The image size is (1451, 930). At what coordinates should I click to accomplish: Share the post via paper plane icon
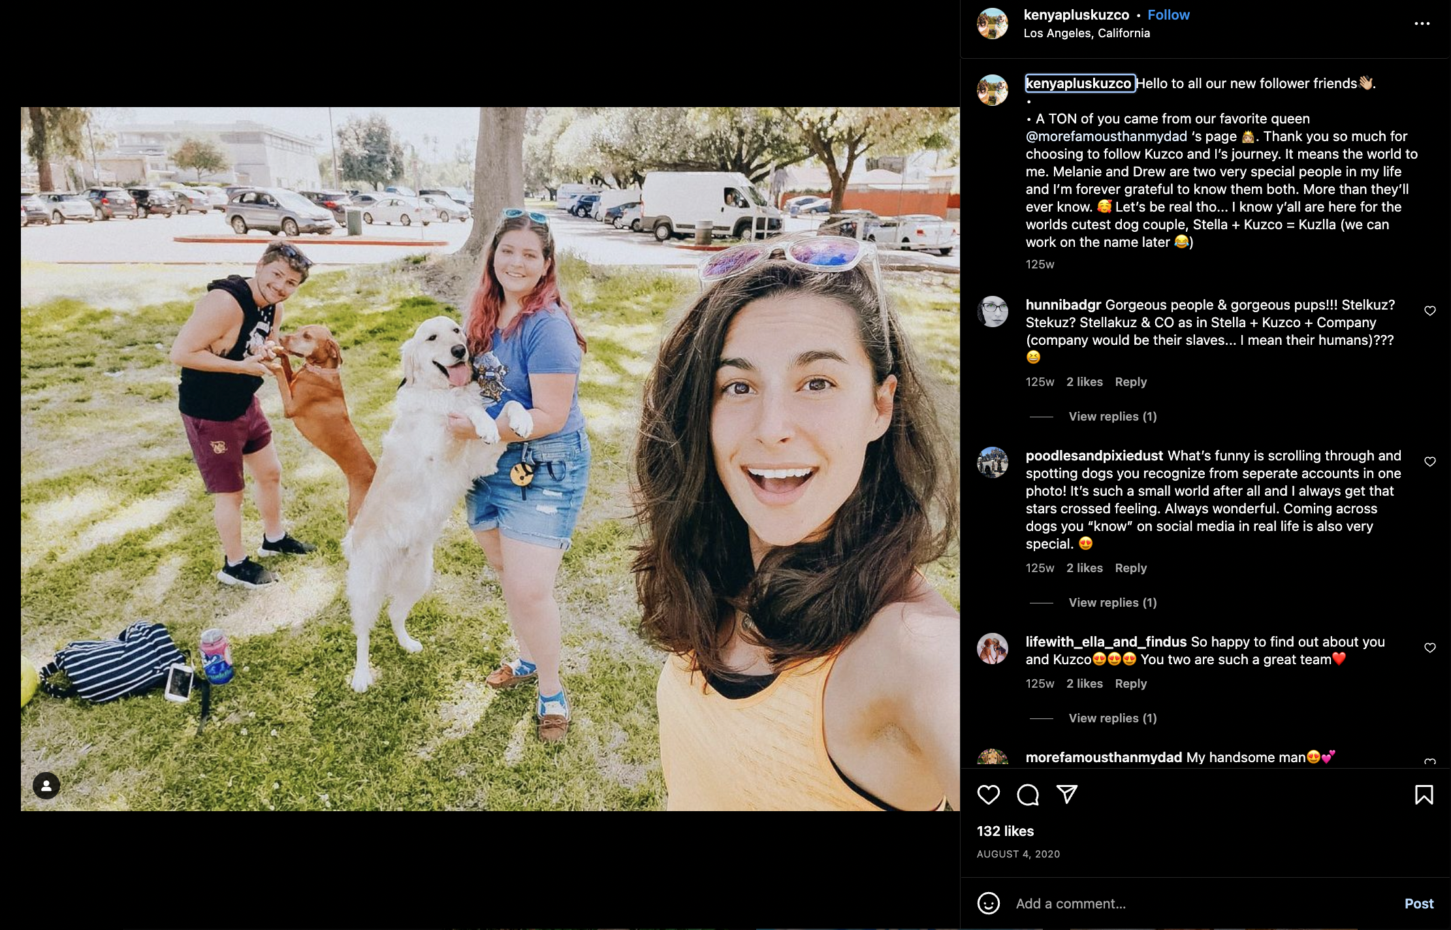1067,794
